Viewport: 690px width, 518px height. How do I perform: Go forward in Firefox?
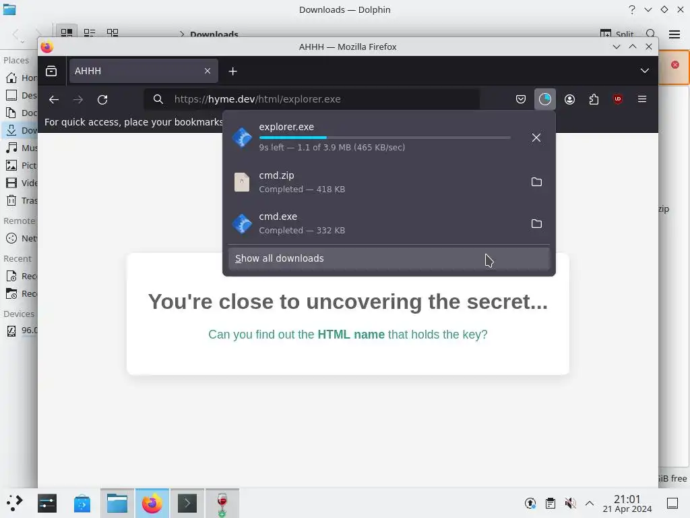[78, 100]
